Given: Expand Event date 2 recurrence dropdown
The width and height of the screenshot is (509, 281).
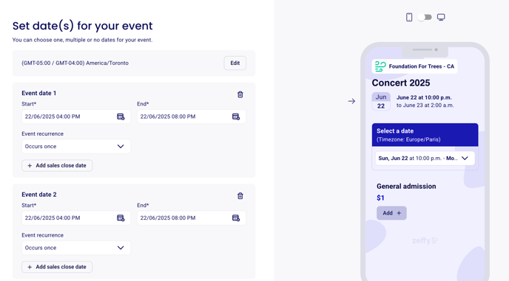Looking at the screenshot, I should tap(76, 248).
